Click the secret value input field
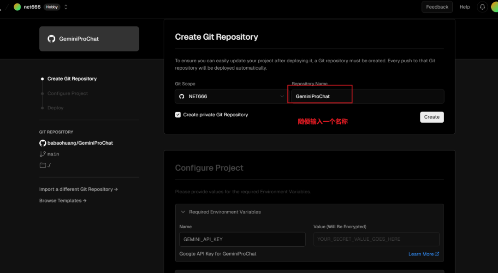The width and height of the screenshot is (498, 273). pos(376,239)
